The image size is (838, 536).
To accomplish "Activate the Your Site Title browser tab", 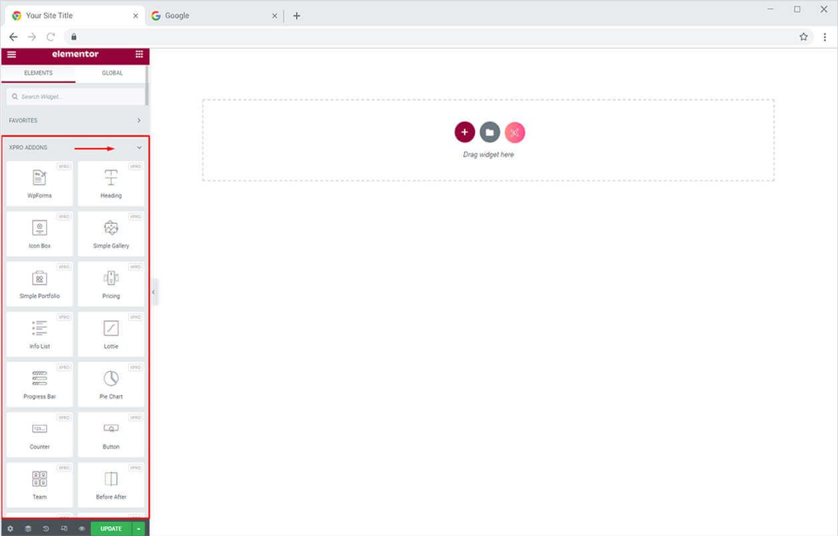I will (x=73, y=15).
